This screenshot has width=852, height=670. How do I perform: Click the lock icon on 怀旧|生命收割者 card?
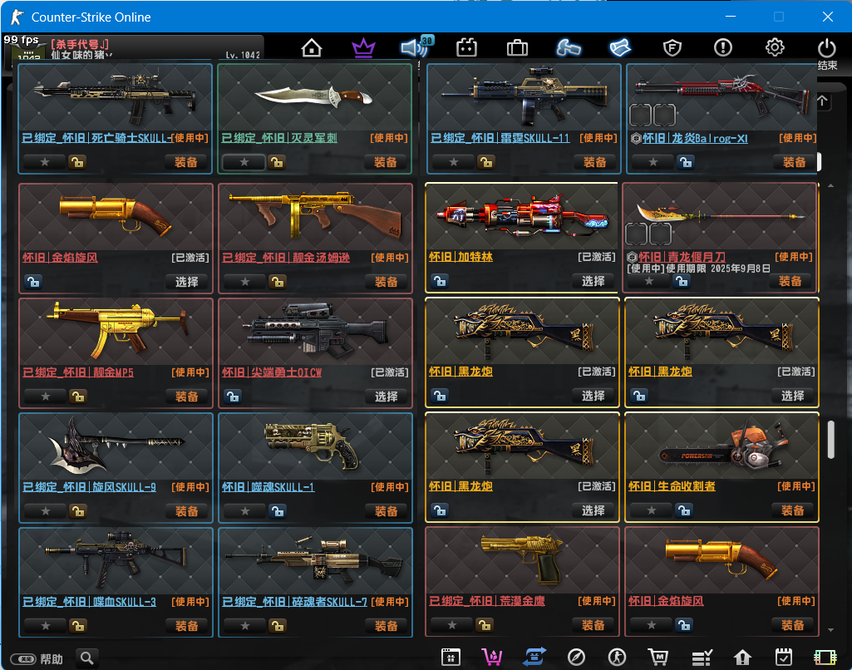pos(684,510)
